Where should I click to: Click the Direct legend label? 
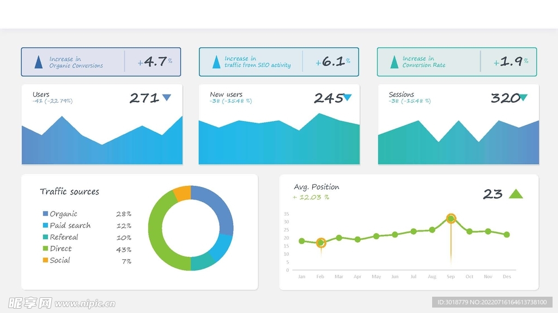click(60, 249)
